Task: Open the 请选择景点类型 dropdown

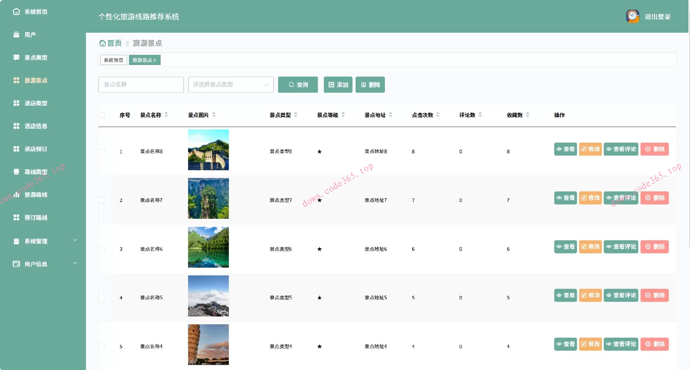Action: [231, 85]
